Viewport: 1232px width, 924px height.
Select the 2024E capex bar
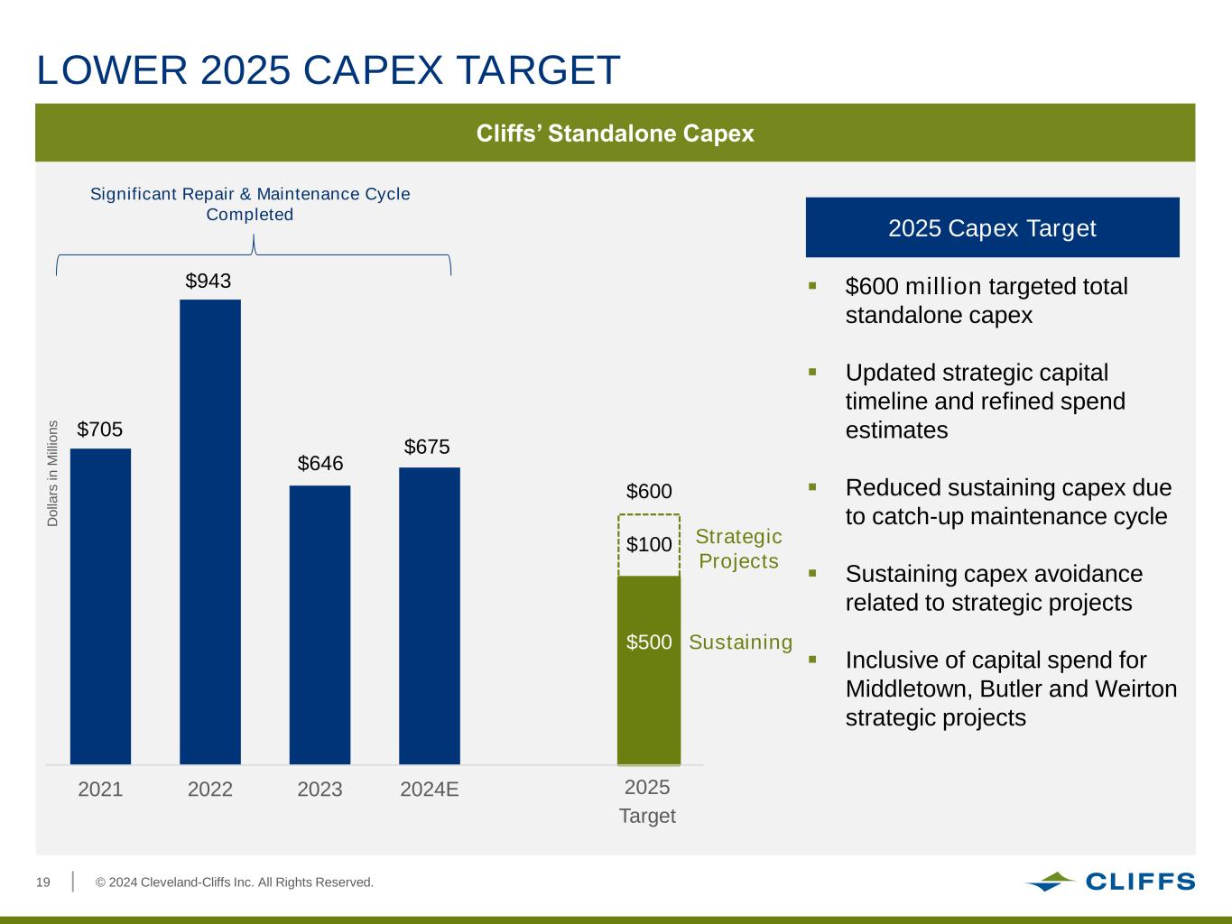click(430, 615)
